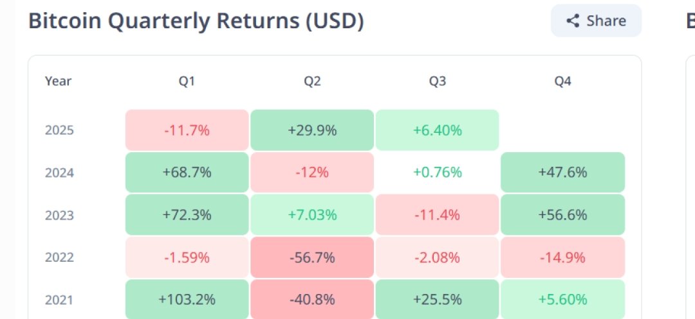Click the 2021 Q3 cell showing +25.5%

click(x=437, y=299)
